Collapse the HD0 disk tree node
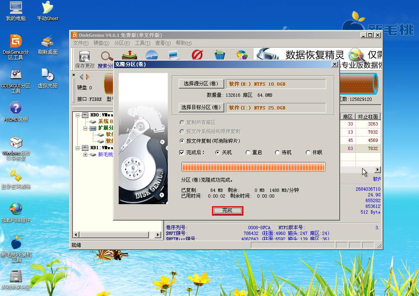Screen dimensions: 419x296 [x=77, y=115]
